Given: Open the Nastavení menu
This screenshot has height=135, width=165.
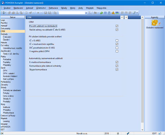Looking at the screenshot, I should [18, 8].
